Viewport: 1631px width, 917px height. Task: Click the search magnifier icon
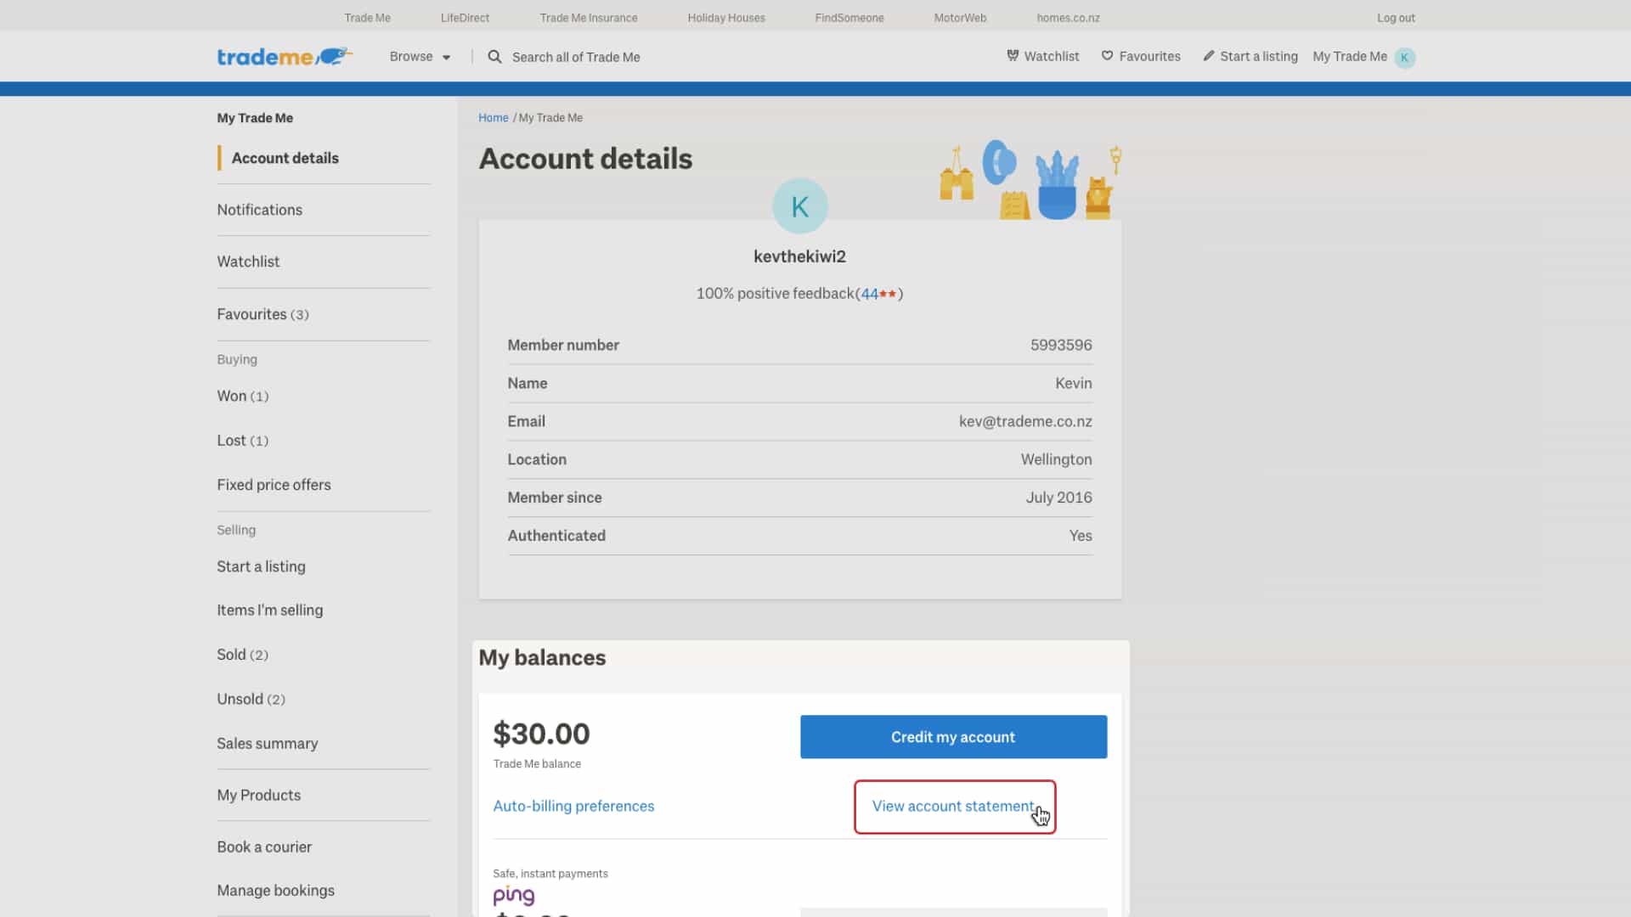click(494, 57)
